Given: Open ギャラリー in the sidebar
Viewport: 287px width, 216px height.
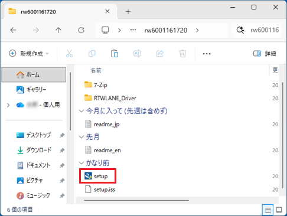Looking at the screenshot, I should click(31, 90).
